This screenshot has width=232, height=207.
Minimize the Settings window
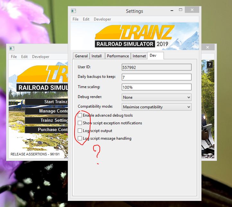tap(172, 11)
